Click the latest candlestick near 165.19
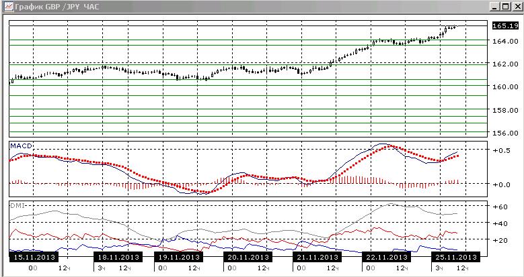 point(457,26)
